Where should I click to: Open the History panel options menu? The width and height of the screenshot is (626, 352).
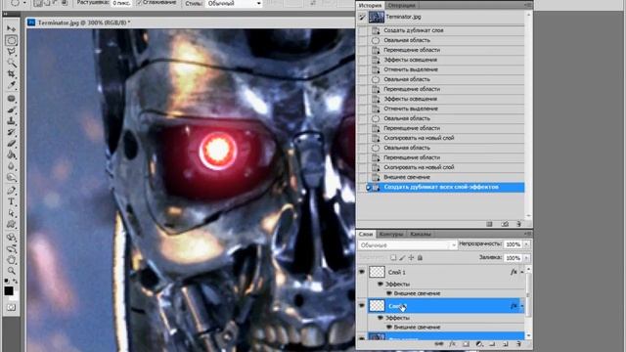pos(528,5)
